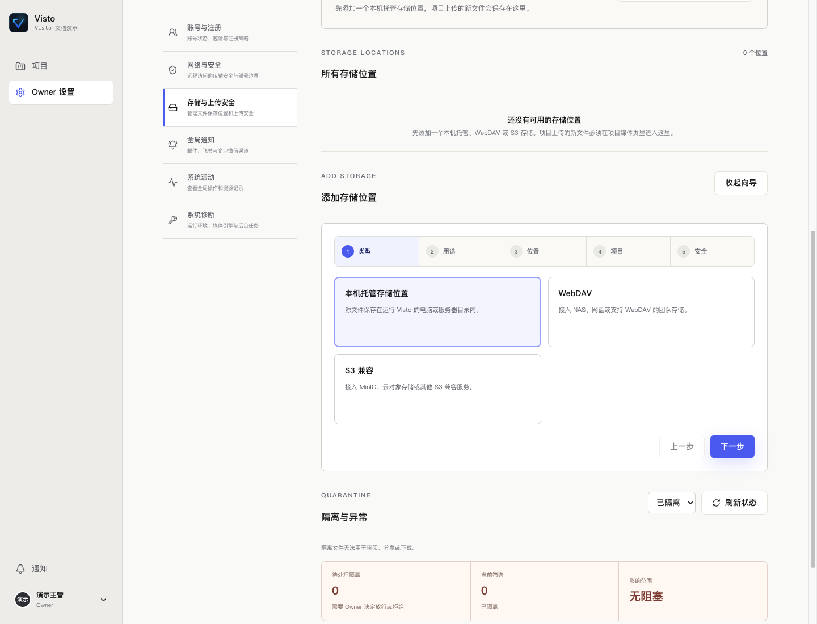The width and height of the screenshot is (817, 624).
Task: Open the 系统活动 activity pulse icon
Action: 173,183
